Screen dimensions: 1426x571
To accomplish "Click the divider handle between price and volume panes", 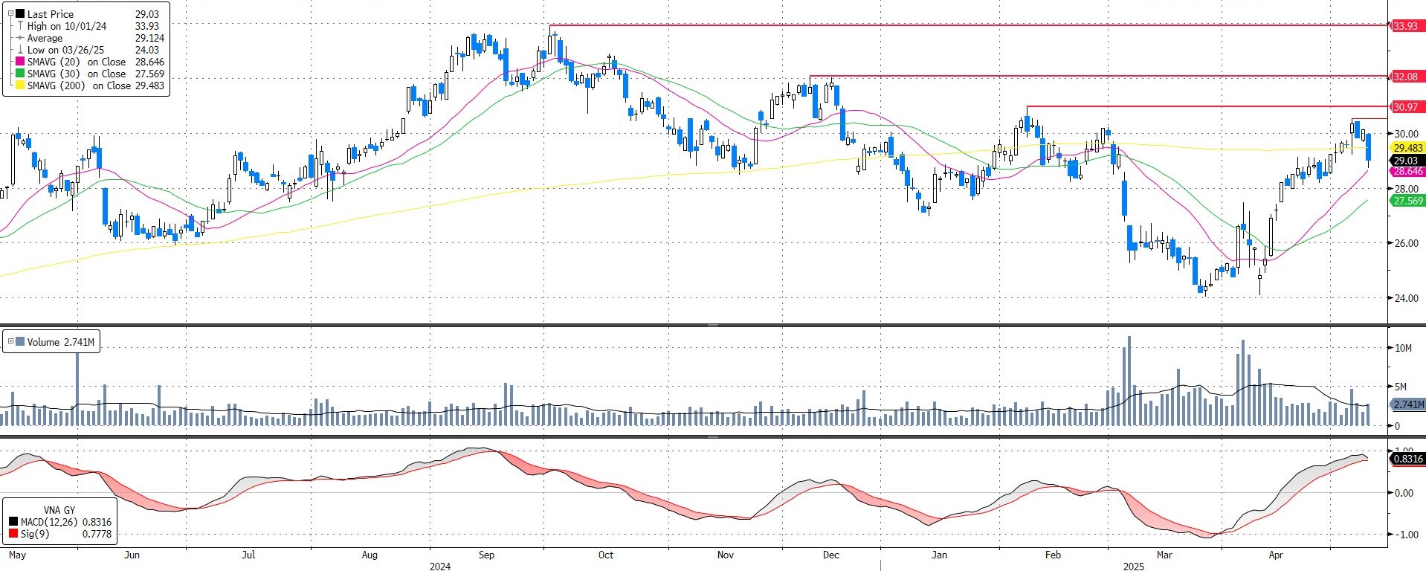I will [713, 325].
